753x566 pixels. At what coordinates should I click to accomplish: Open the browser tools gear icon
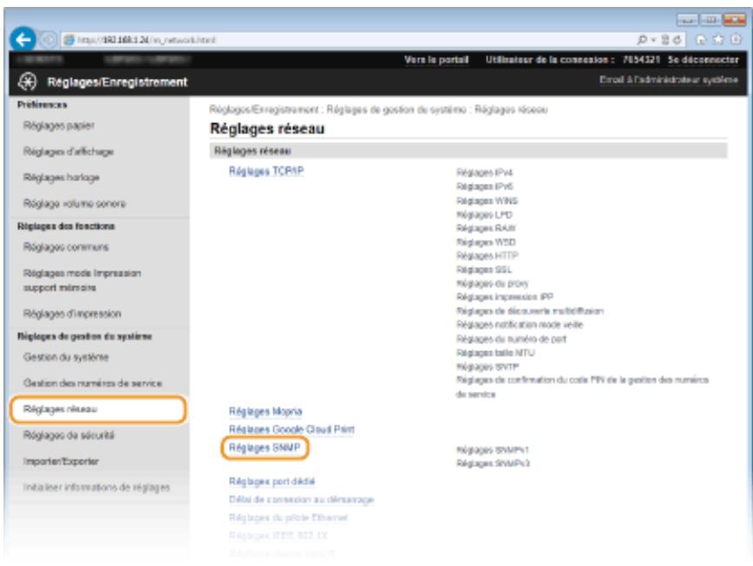(737, 40)
